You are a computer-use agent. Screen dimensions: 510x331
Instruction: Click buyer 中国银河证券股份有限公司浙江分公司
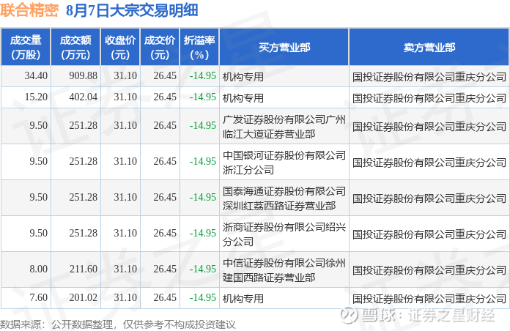coord(284,163)
